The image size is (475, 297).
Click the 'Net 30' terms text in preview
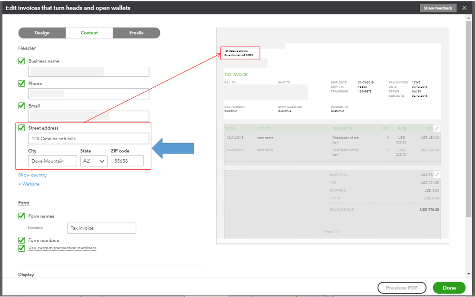(416, 92)
